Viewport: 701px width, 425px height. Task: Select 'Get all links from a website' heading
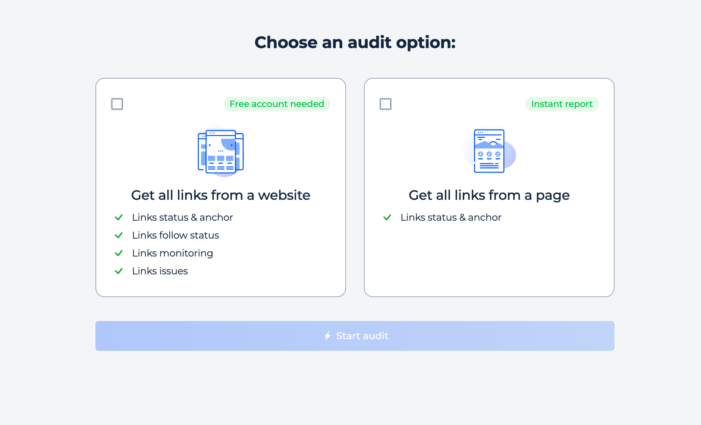click(221, 195)
